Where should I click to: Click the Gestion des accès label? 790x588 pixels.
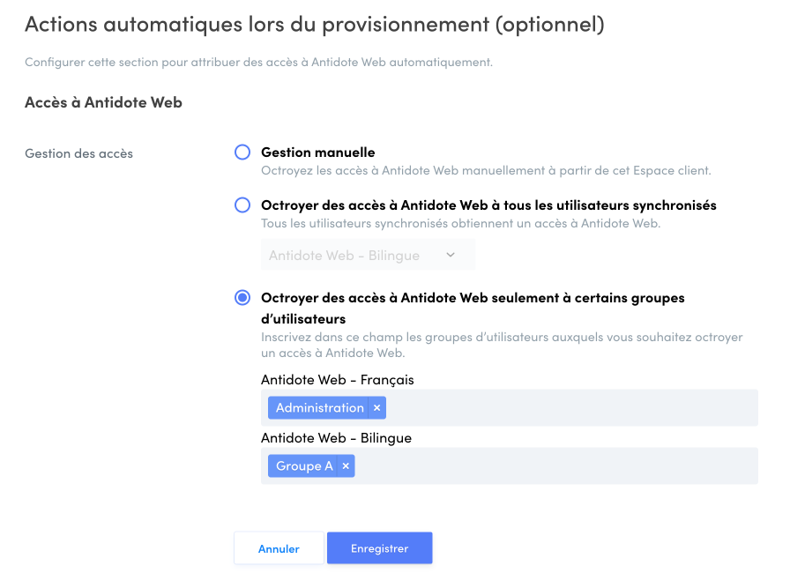click(x=79, y=153)
